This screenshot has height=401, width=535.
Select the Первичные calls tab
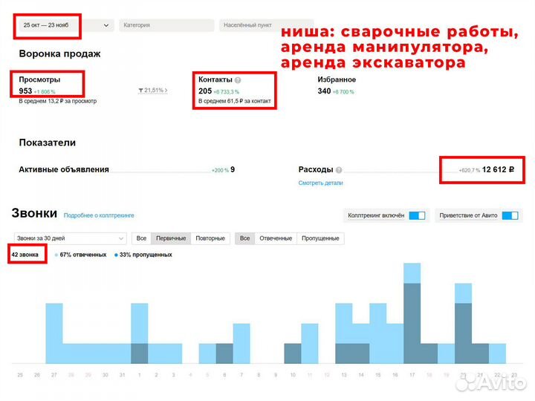[x=171, y=238]
